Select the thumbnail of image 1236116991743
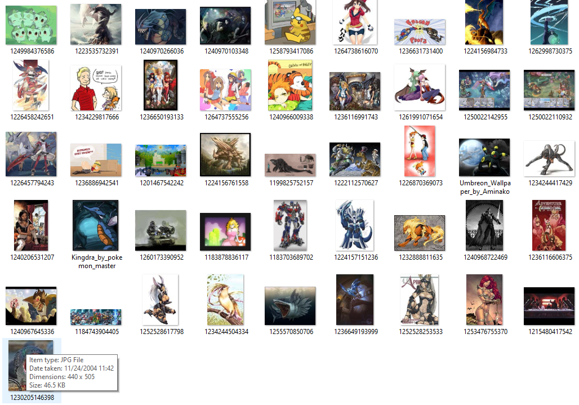This screenshot has width=579, height=405. 355,91
